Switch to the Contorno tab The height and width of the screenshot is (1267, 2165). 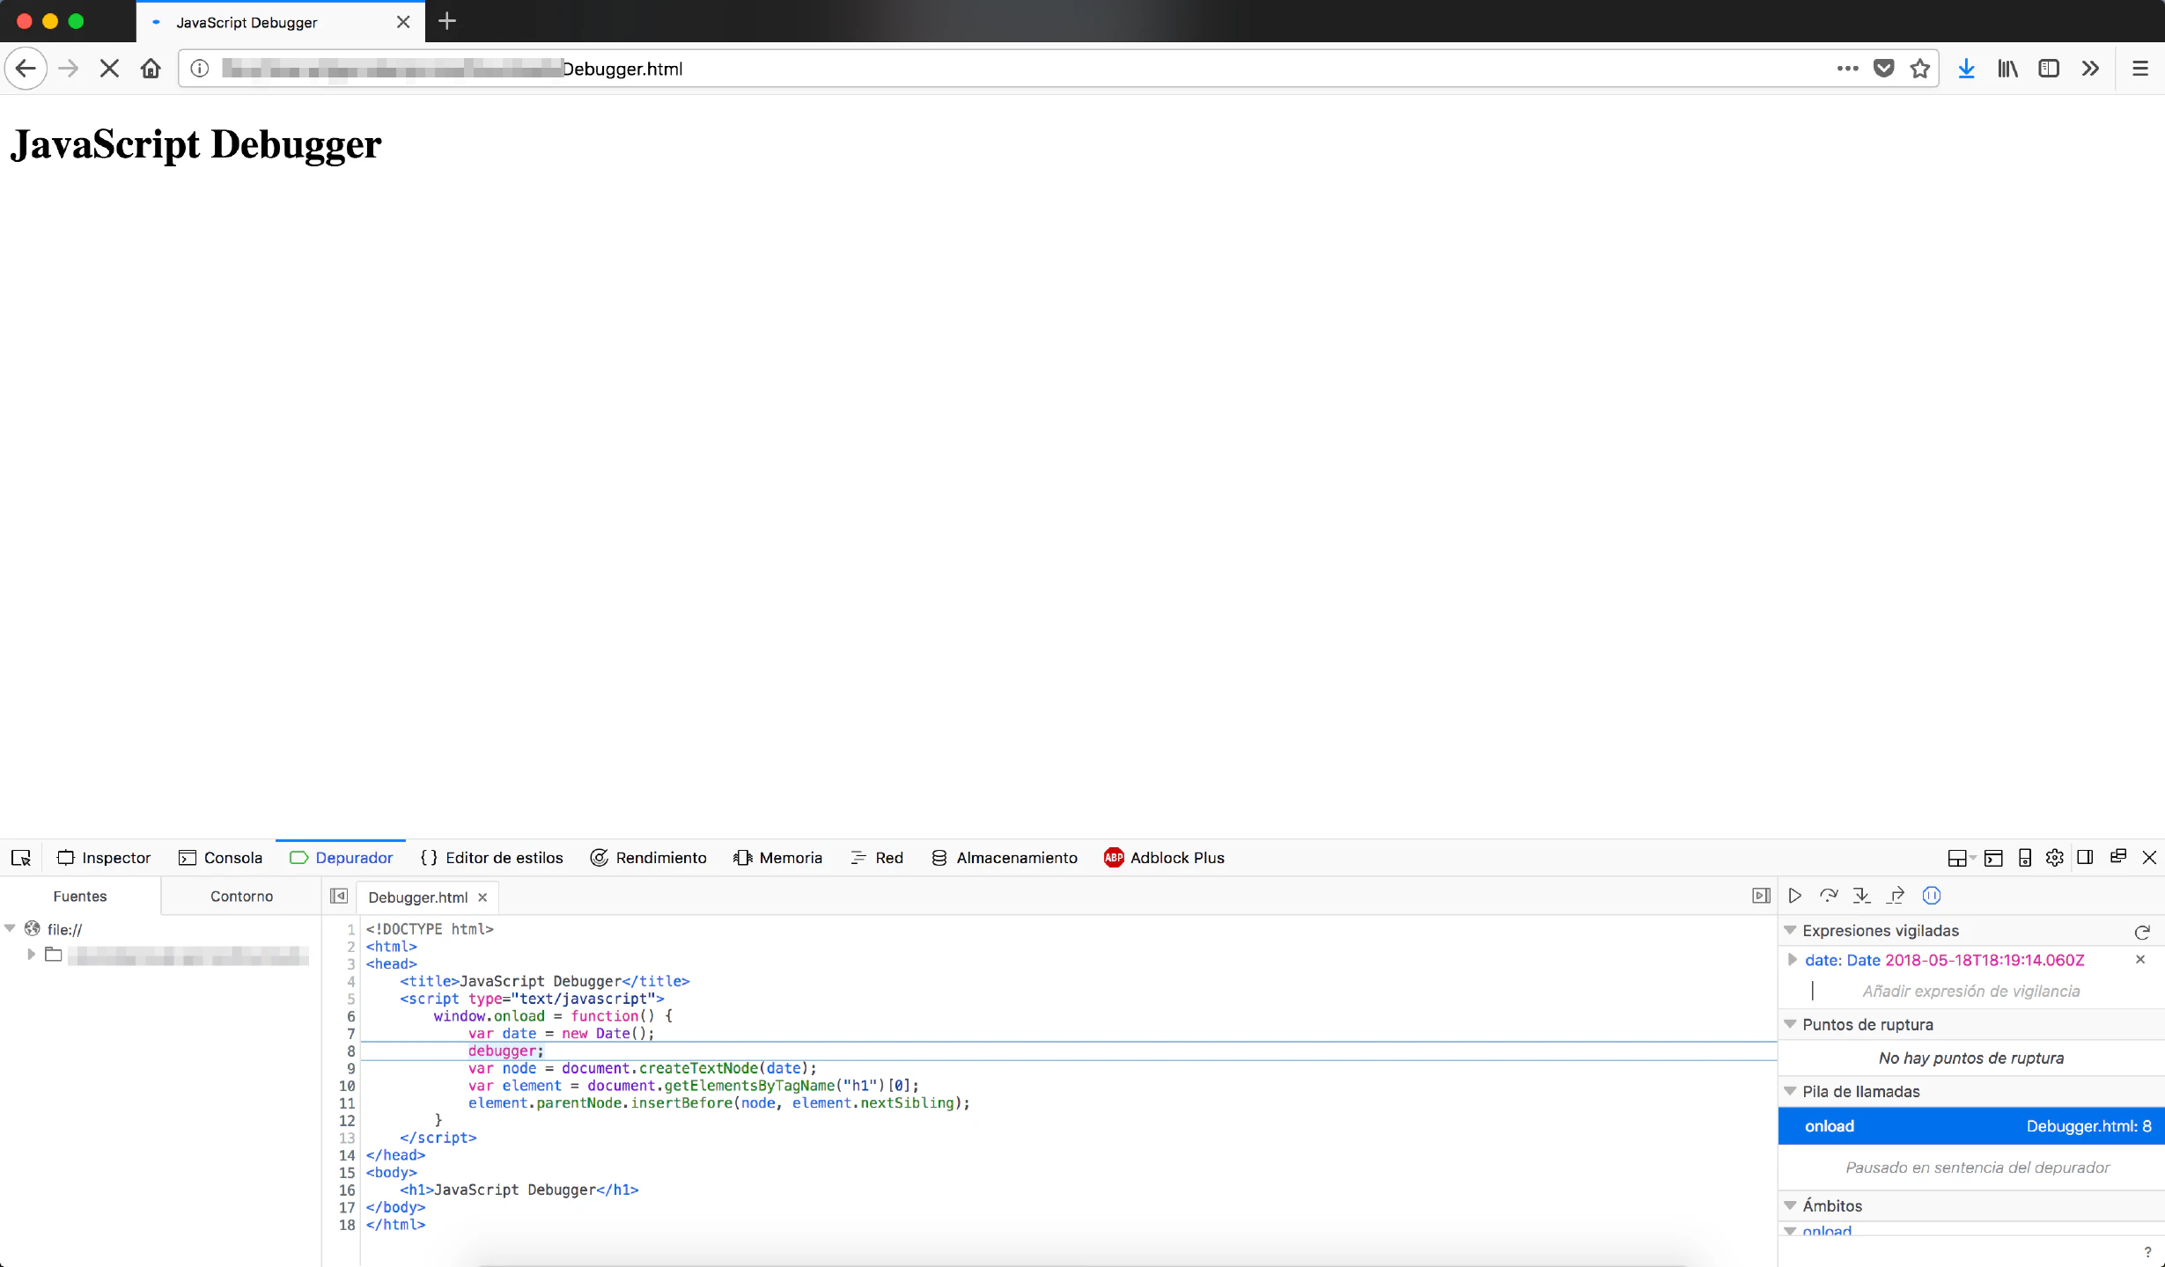coord(241,896)
